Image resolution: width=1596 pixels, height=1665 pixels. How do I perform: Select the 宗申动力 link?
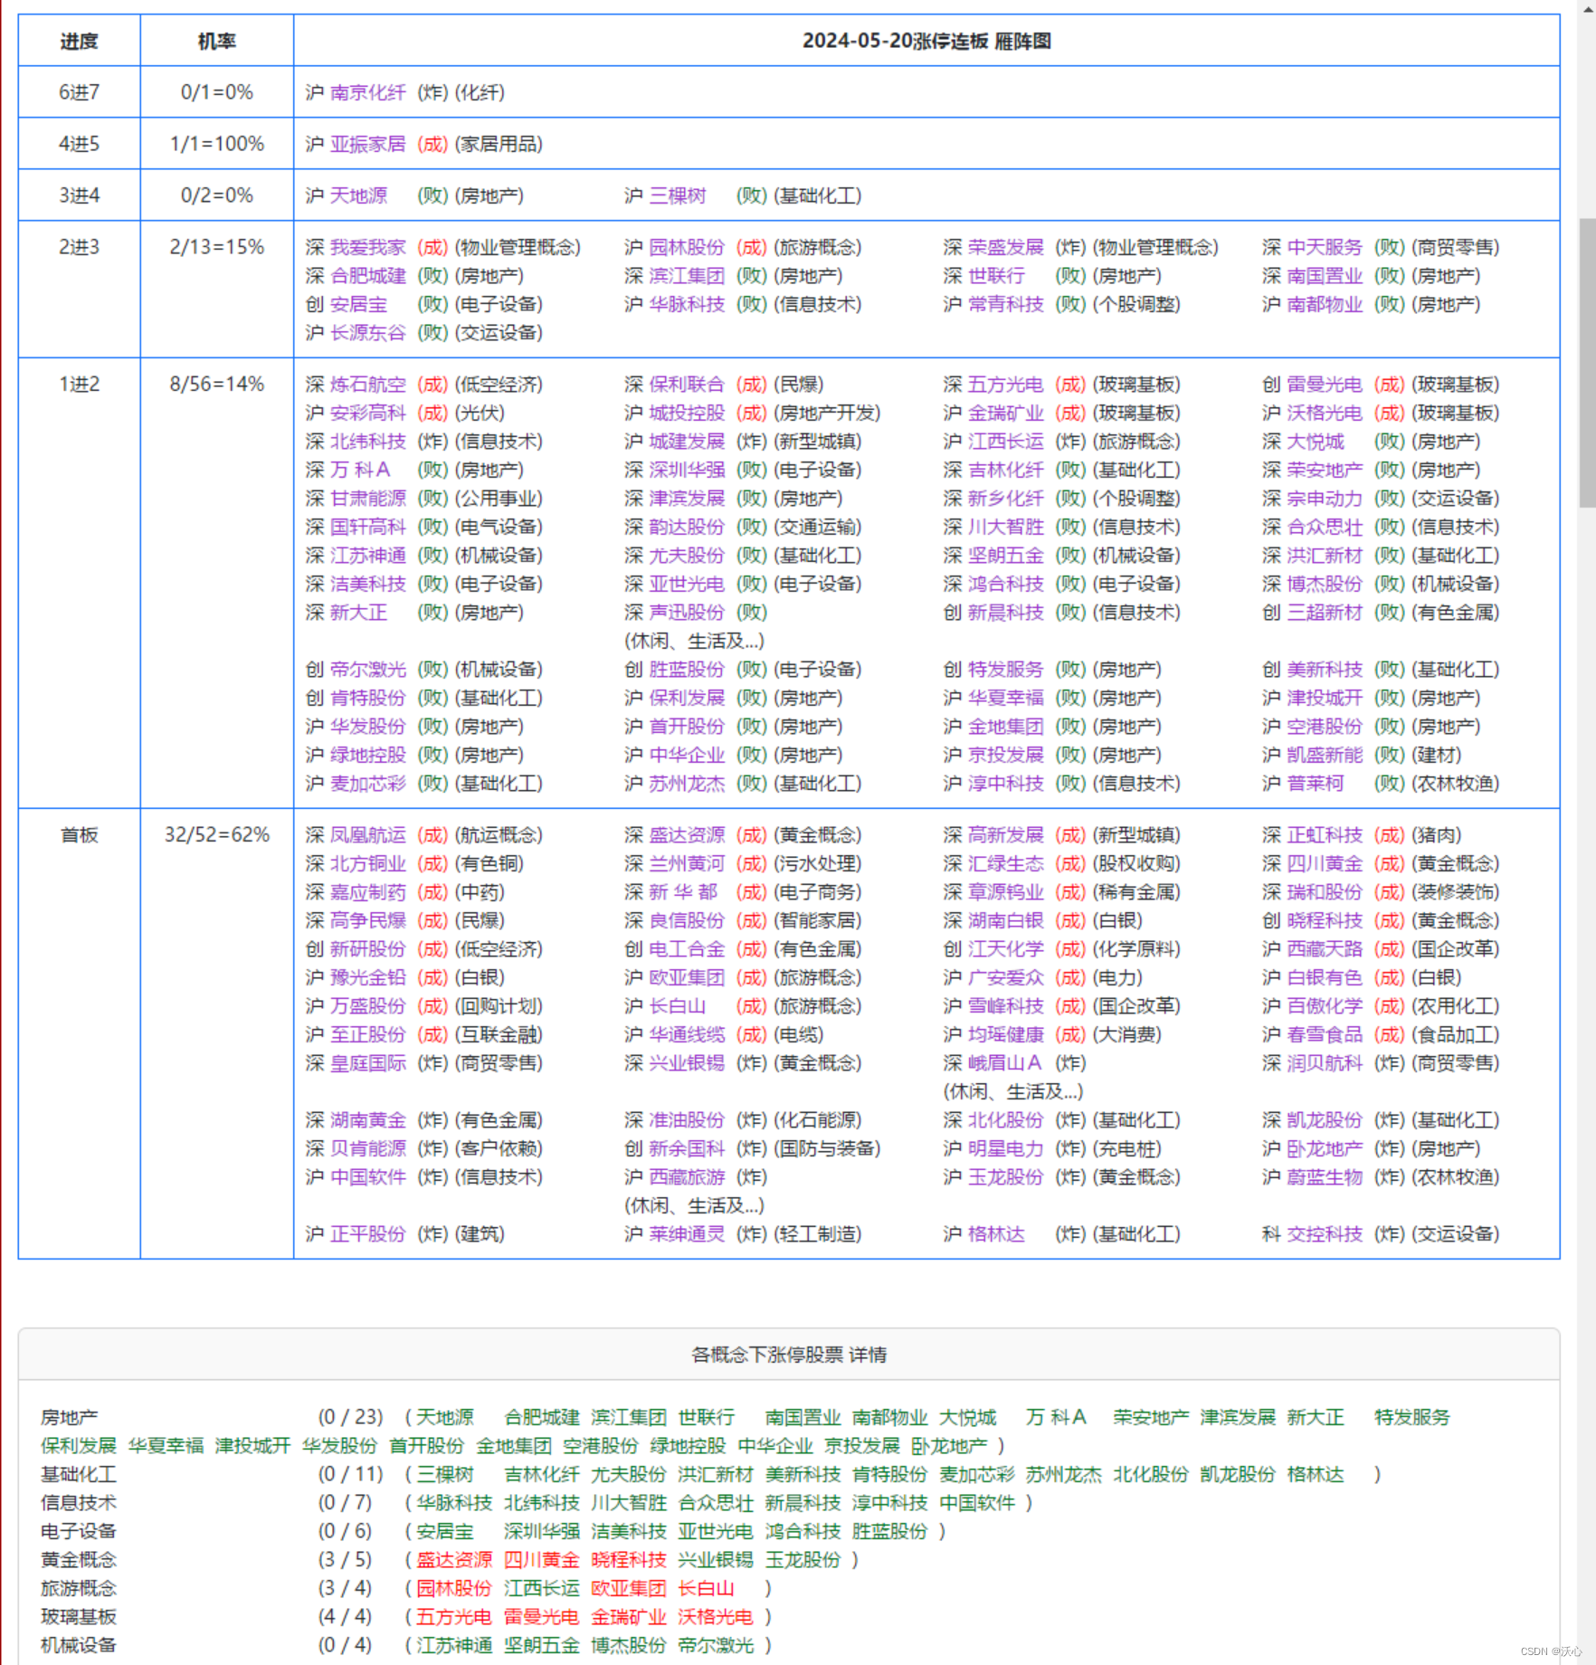point(1325,499)
